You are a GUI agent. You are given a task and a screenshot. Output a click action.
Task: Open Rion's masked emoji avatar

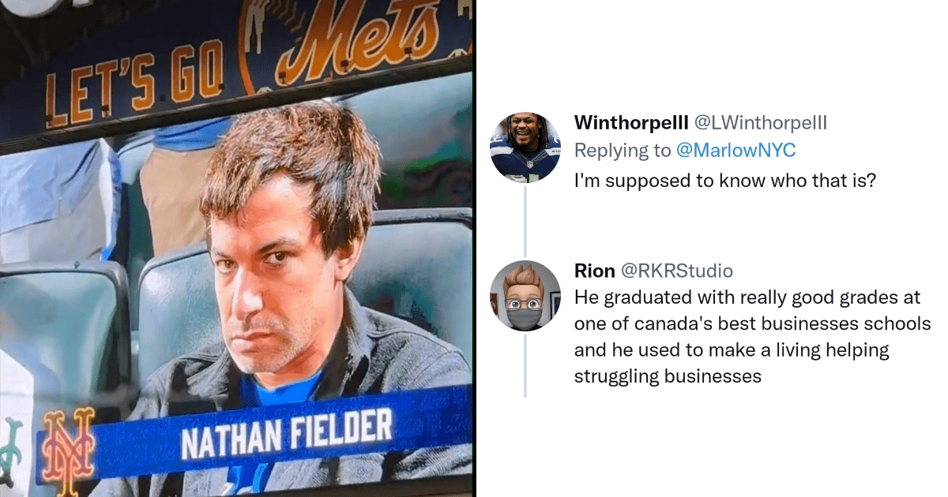click(x=525, y=296)
